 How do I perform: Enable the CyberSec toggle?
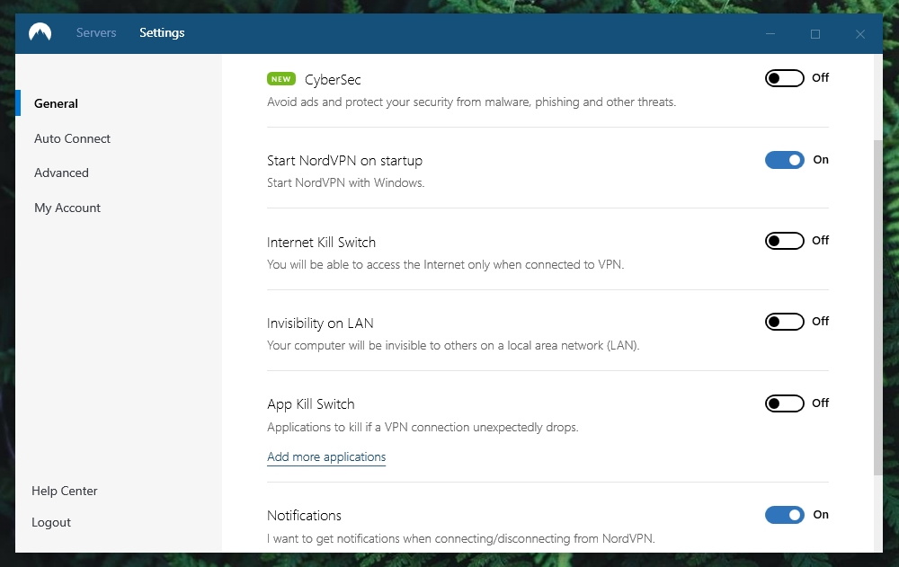784,78
